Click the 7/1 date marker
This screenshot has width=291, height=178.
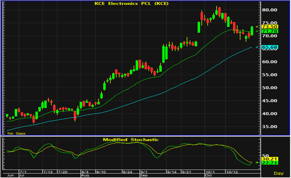[x=23, y=172]
